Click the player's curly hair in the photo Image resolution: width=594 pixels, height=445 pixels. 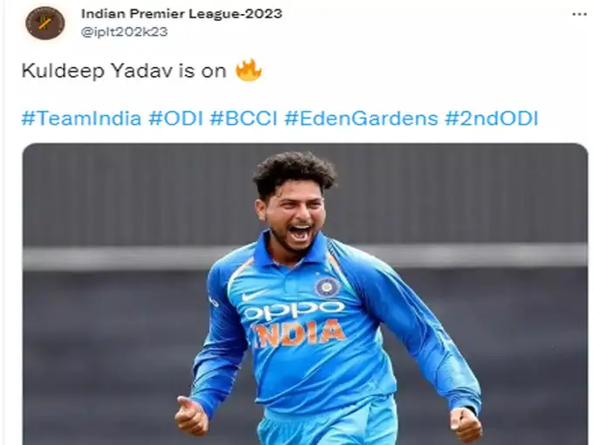[294, 172]
